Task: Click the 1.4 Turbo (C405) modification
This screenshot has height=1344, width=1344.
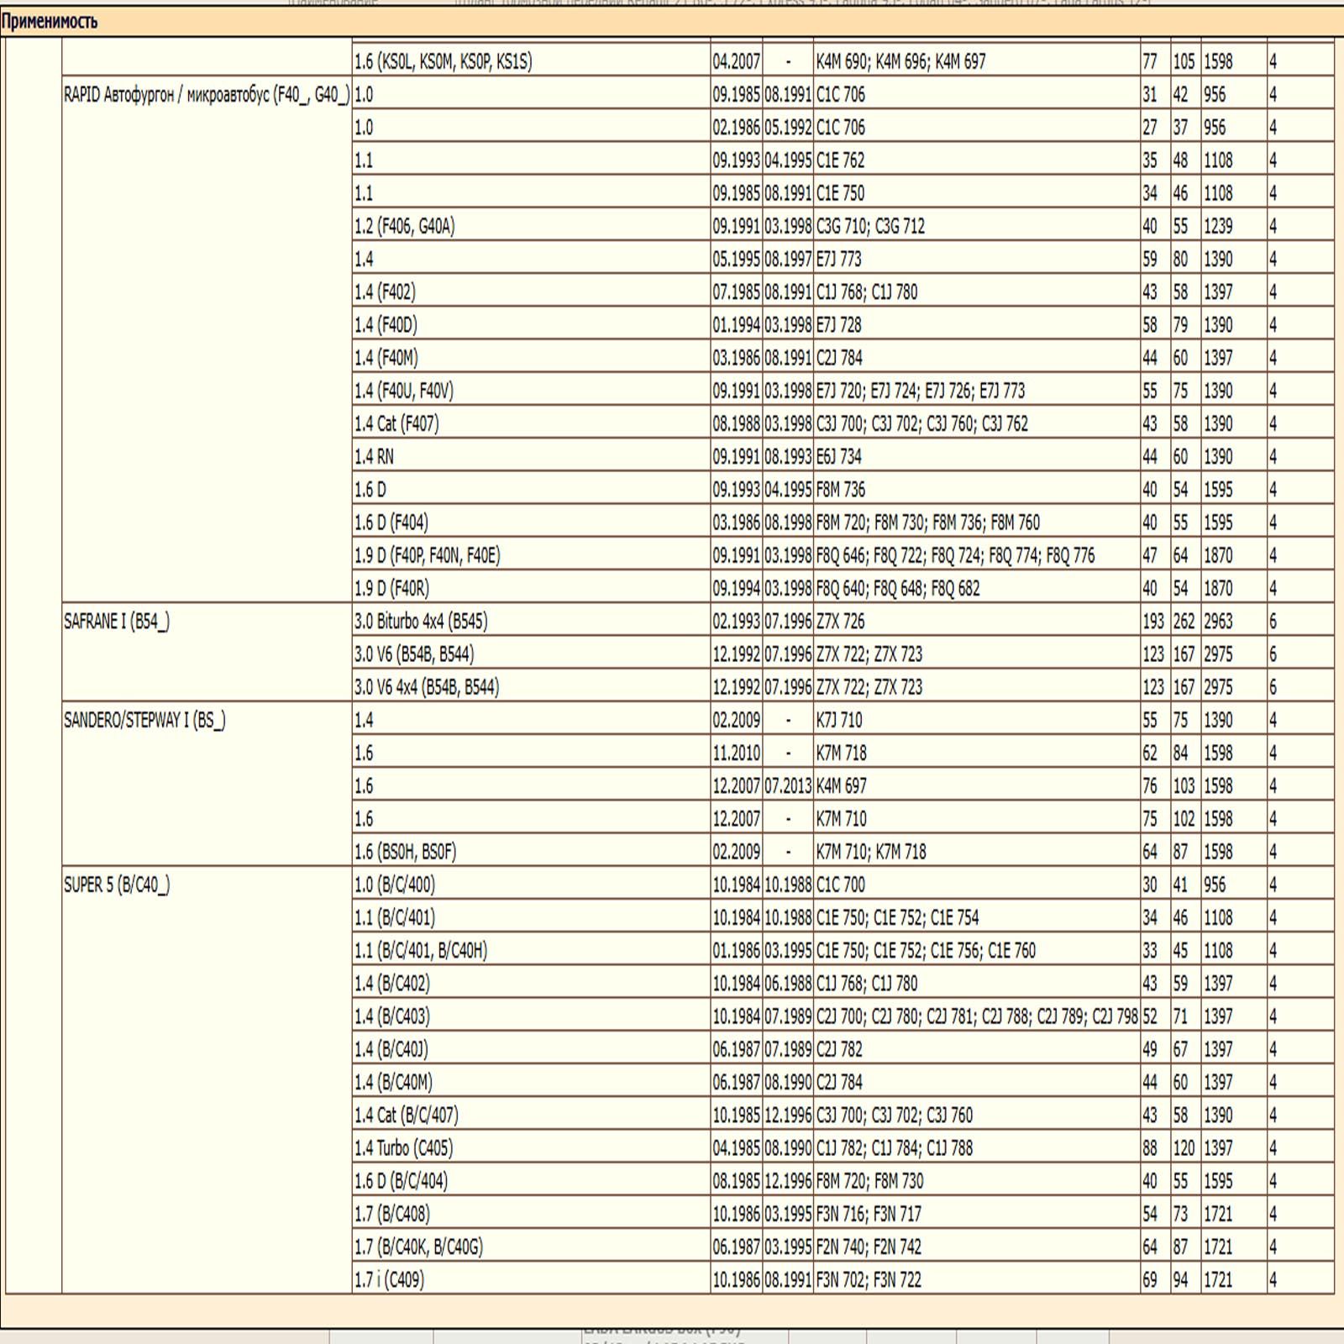Action: 403,1148
